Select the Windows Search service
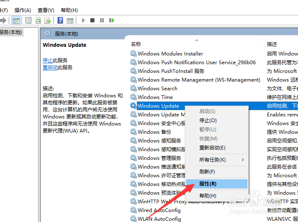Viewport: 298px width, 222px height. tap(157, 88)
